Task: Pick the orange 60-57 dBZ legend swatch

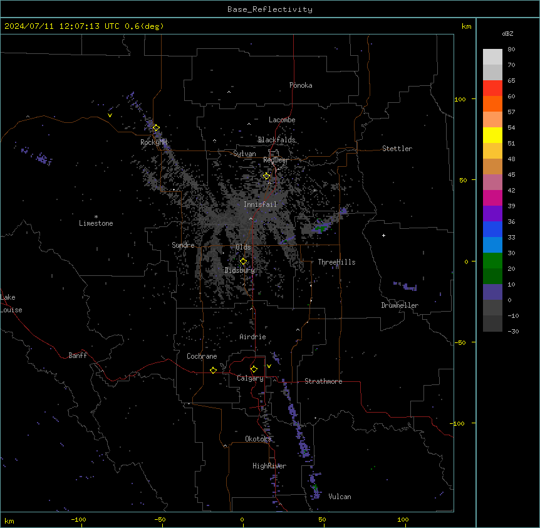Action: [492, 103]
